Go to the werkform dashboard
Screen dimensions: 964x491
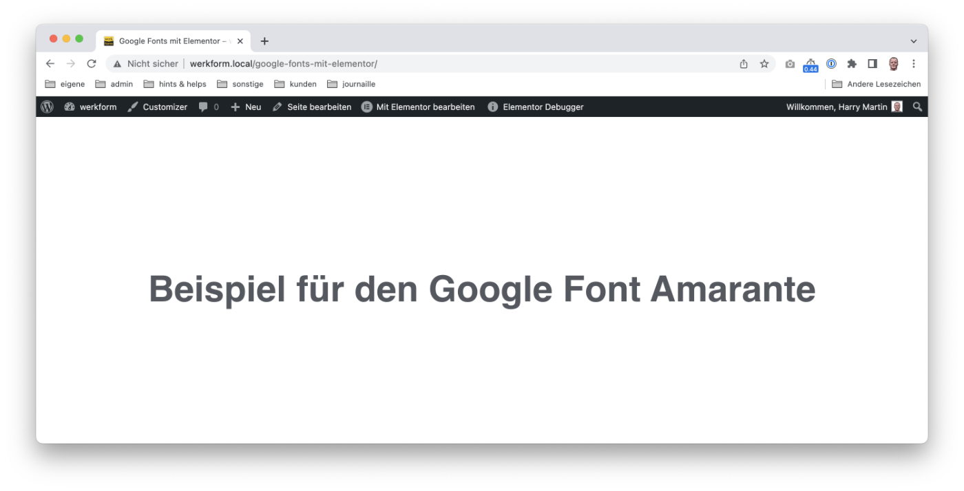coord(90,107)
